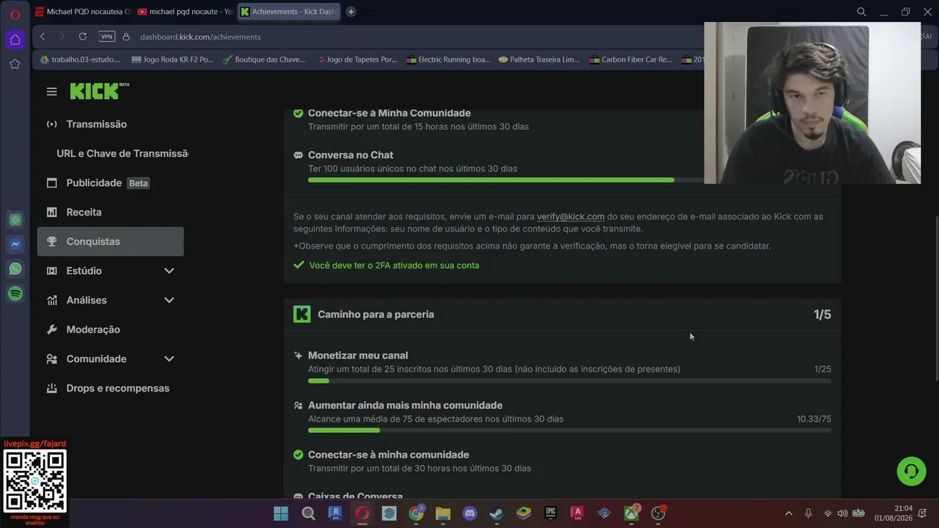The height and width of the screenshot is (528, 939).
Task: Open the Receita sidebar page
Action: coord(110,212)
